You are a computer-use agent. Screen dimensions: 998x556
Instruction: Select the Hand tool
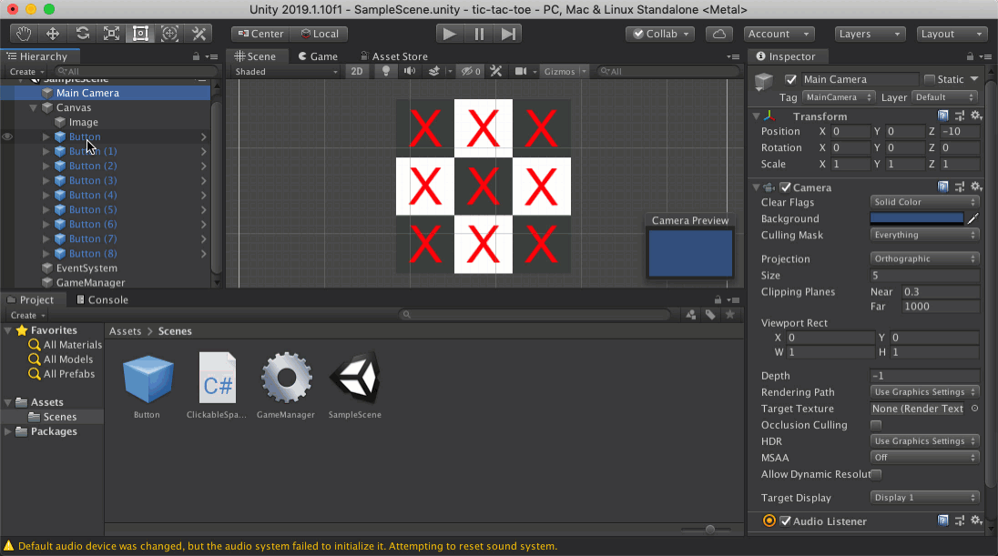tap(24, 34)
